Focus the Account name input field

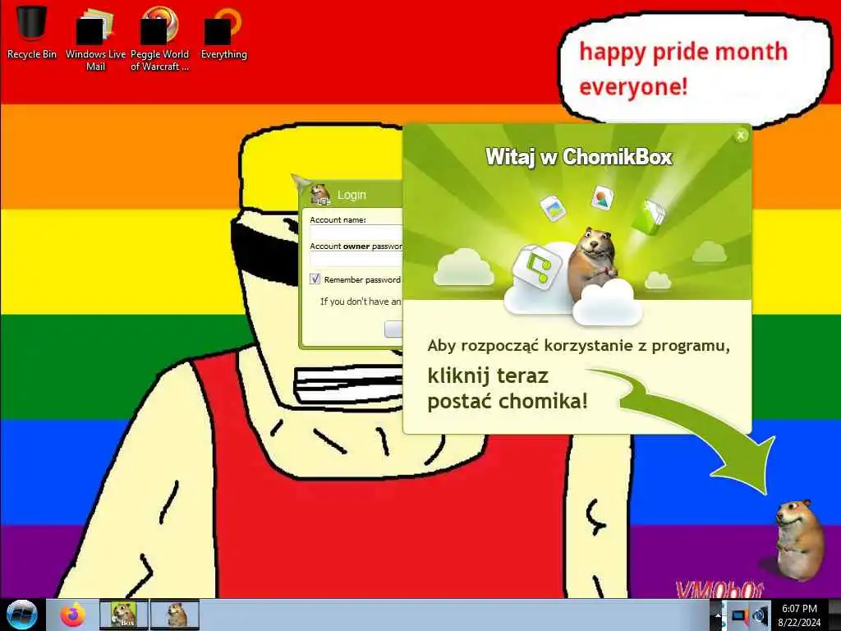click(356, 233)
